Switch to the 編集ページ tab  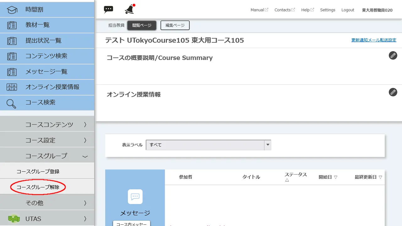[175, 25]
